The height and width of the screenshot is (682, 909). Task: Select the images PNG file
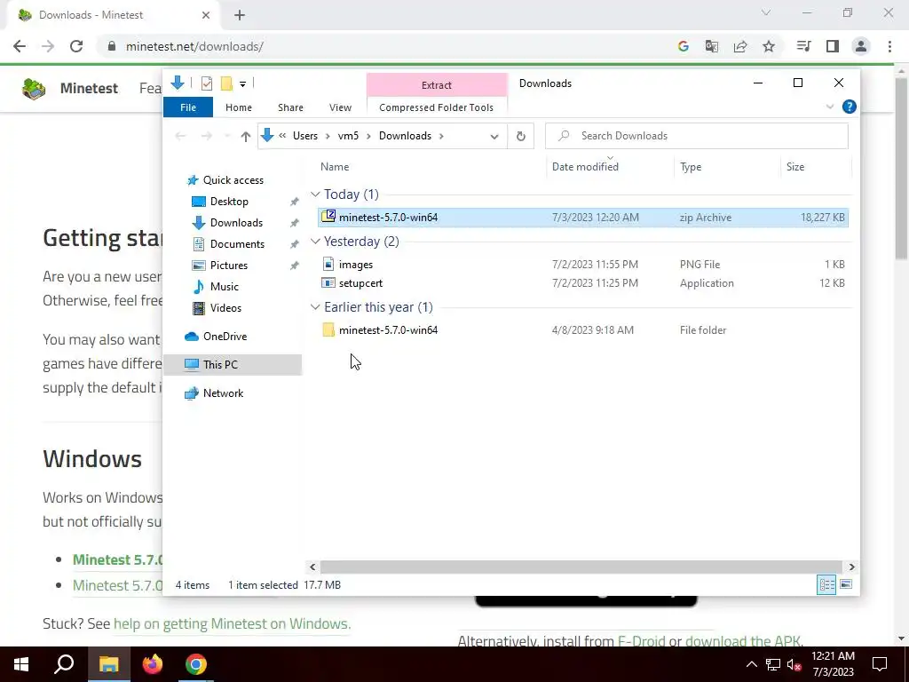tap(582, 265)
